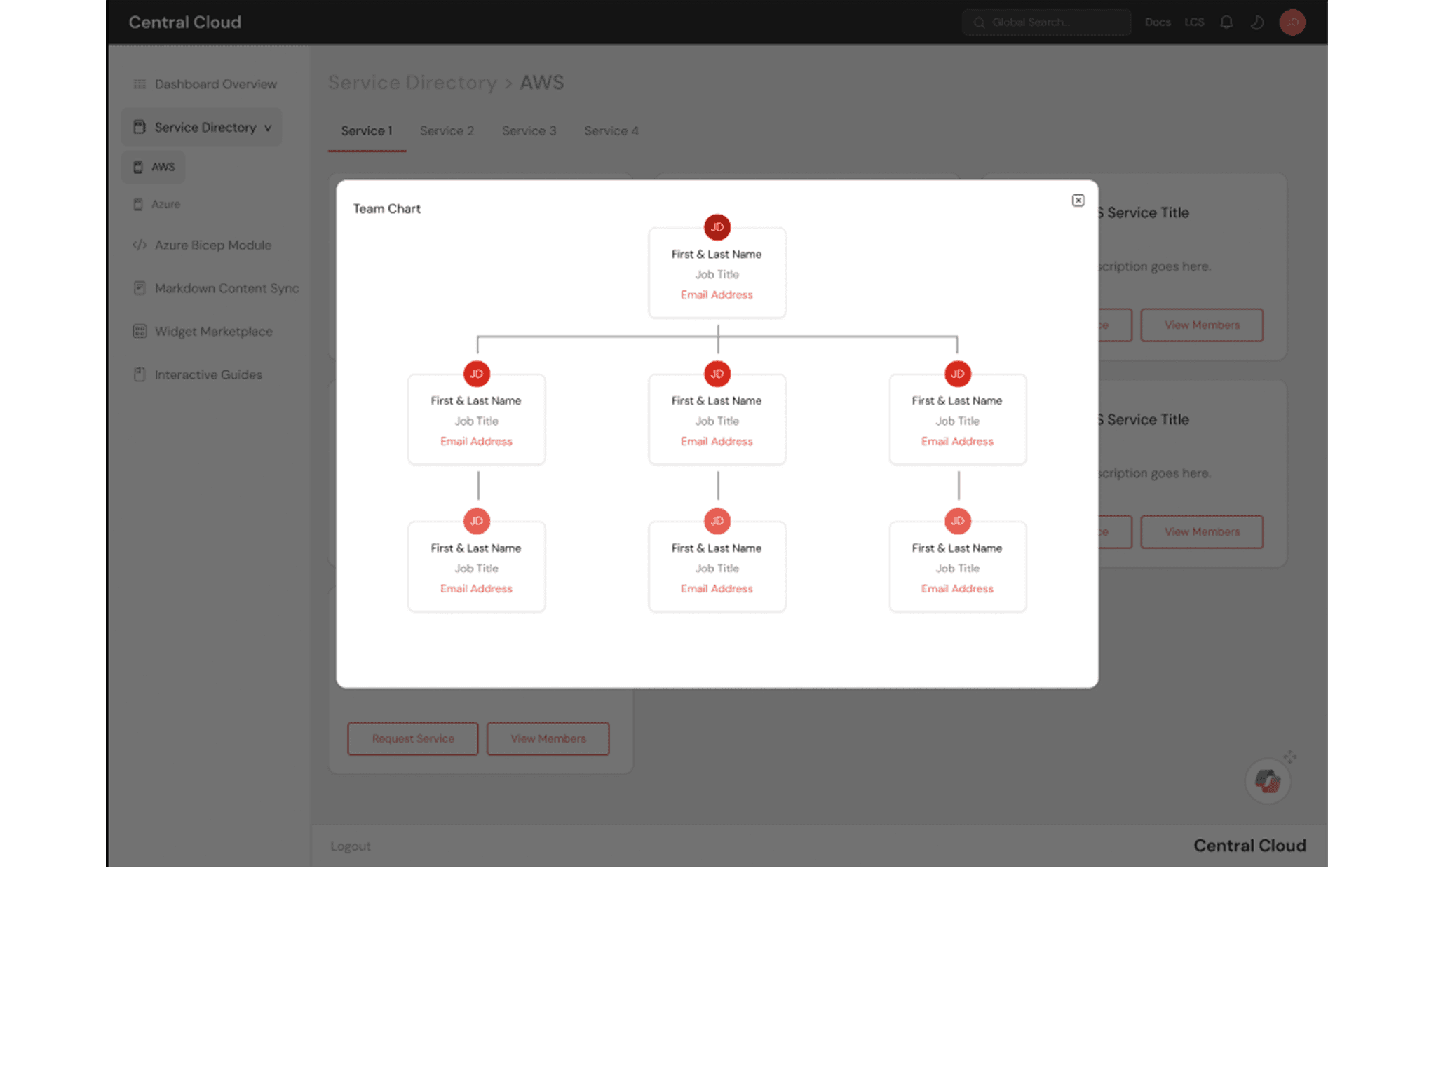Click the top-level member's JD avatar
1436x1077 pixels.
717,227
